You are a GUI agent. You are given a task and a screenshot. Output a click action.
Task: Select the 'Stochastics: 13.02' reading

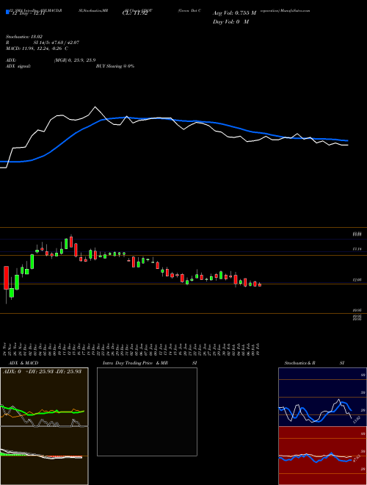point(23,37)
